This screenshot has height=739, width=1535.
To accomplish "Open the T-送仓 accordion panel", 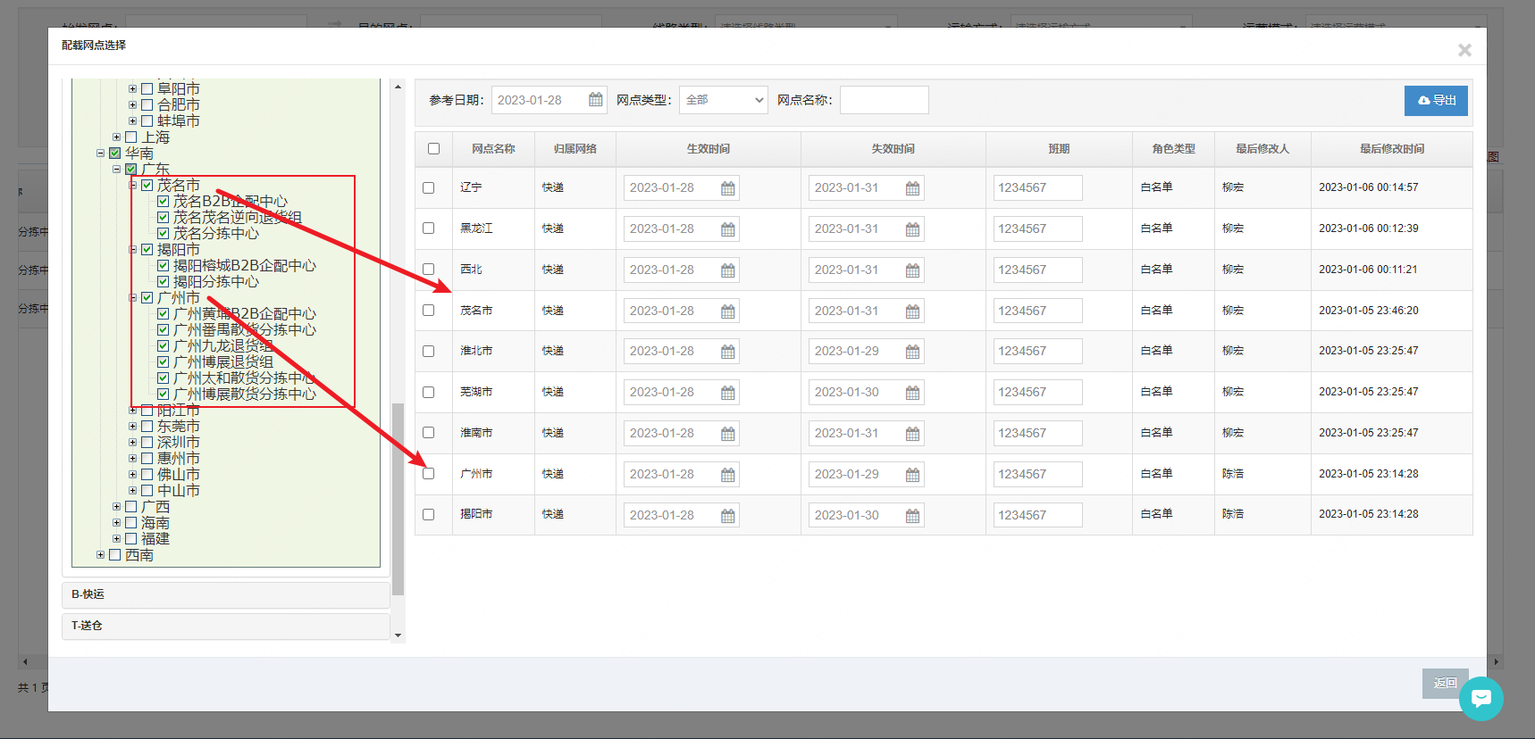I will click(x=226, y=626).
